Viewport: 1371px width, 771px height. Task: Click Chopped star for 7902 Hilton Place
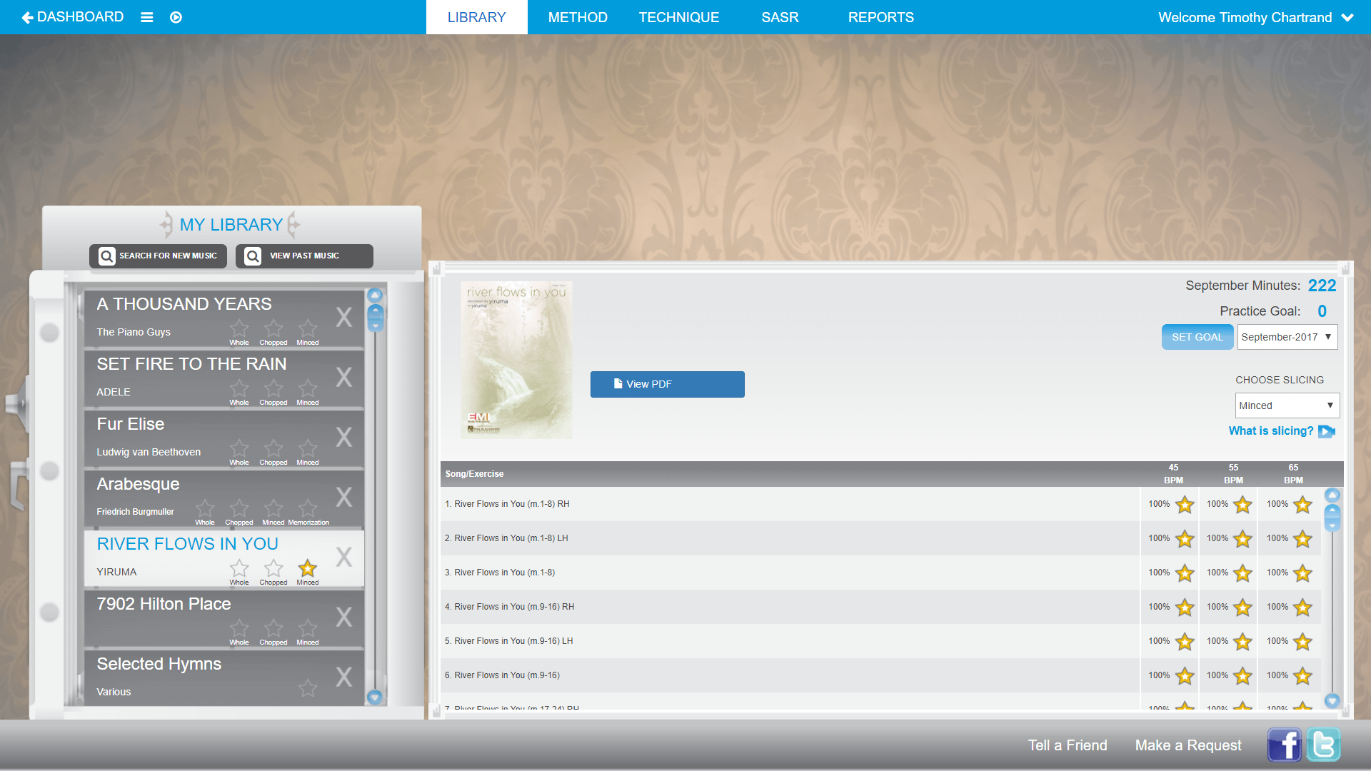pos(273,628)
